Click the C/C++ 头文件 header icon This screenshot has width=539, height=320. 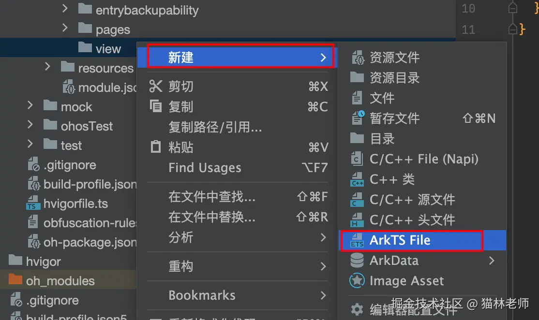[x=357, y=220]
